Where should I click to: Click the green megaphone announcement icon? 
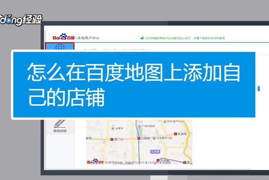pyautogui.click(x=142, y=38)
